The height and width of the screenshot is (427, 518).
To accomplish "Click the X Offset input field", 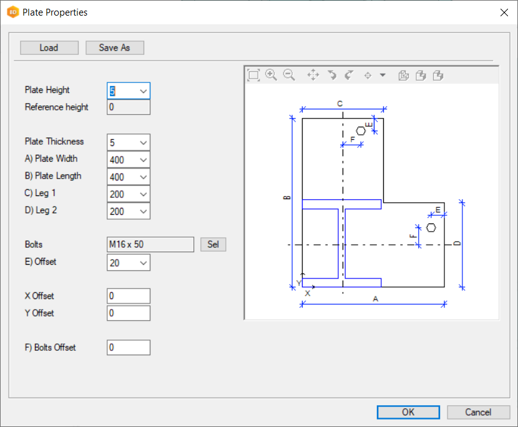I will [x=129, y=296].
